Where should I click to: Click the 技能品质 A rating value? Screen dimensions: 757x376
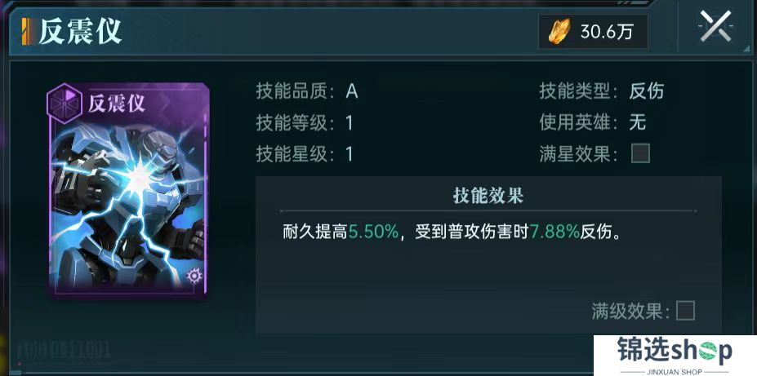351,91
